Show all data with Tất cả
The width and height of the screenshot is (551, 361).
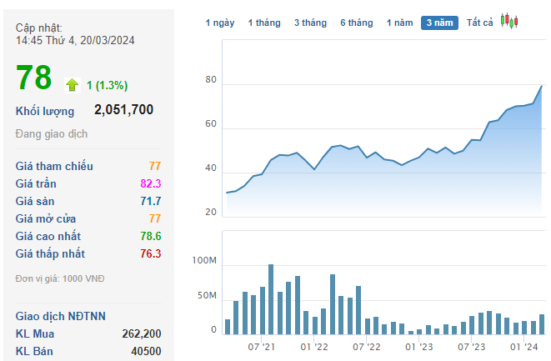[x=480, y=23]
